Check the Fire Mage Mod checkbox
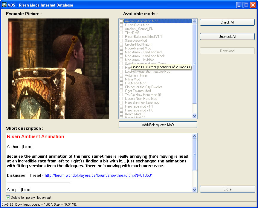This screenshot has height=208, width=258. click(x=121, y=83)
